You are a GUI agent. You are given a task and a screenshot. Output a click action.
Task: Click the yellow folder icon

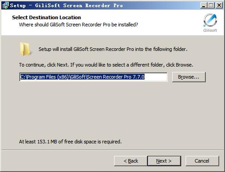(x=25, y=49)
